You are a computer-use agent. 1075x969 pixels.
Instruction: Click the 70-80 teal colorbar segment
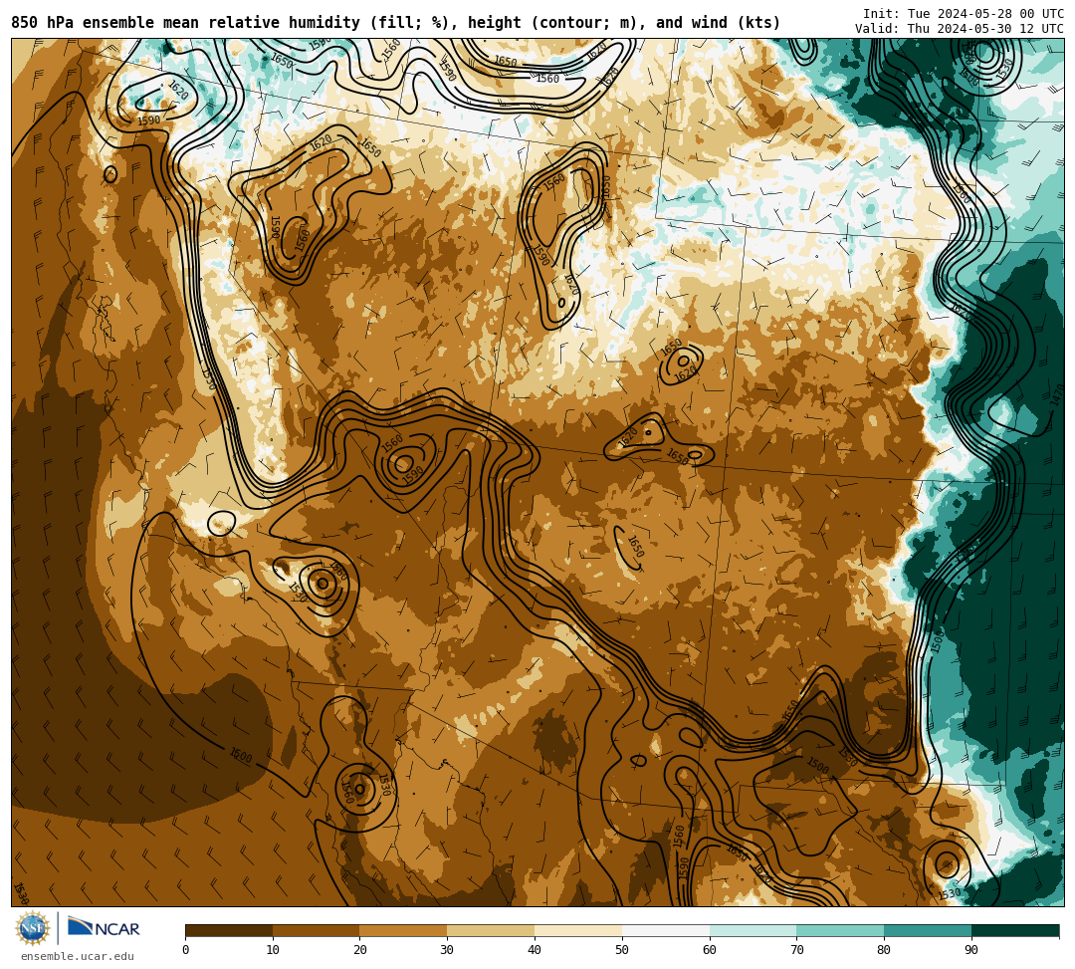click(840, 930)
